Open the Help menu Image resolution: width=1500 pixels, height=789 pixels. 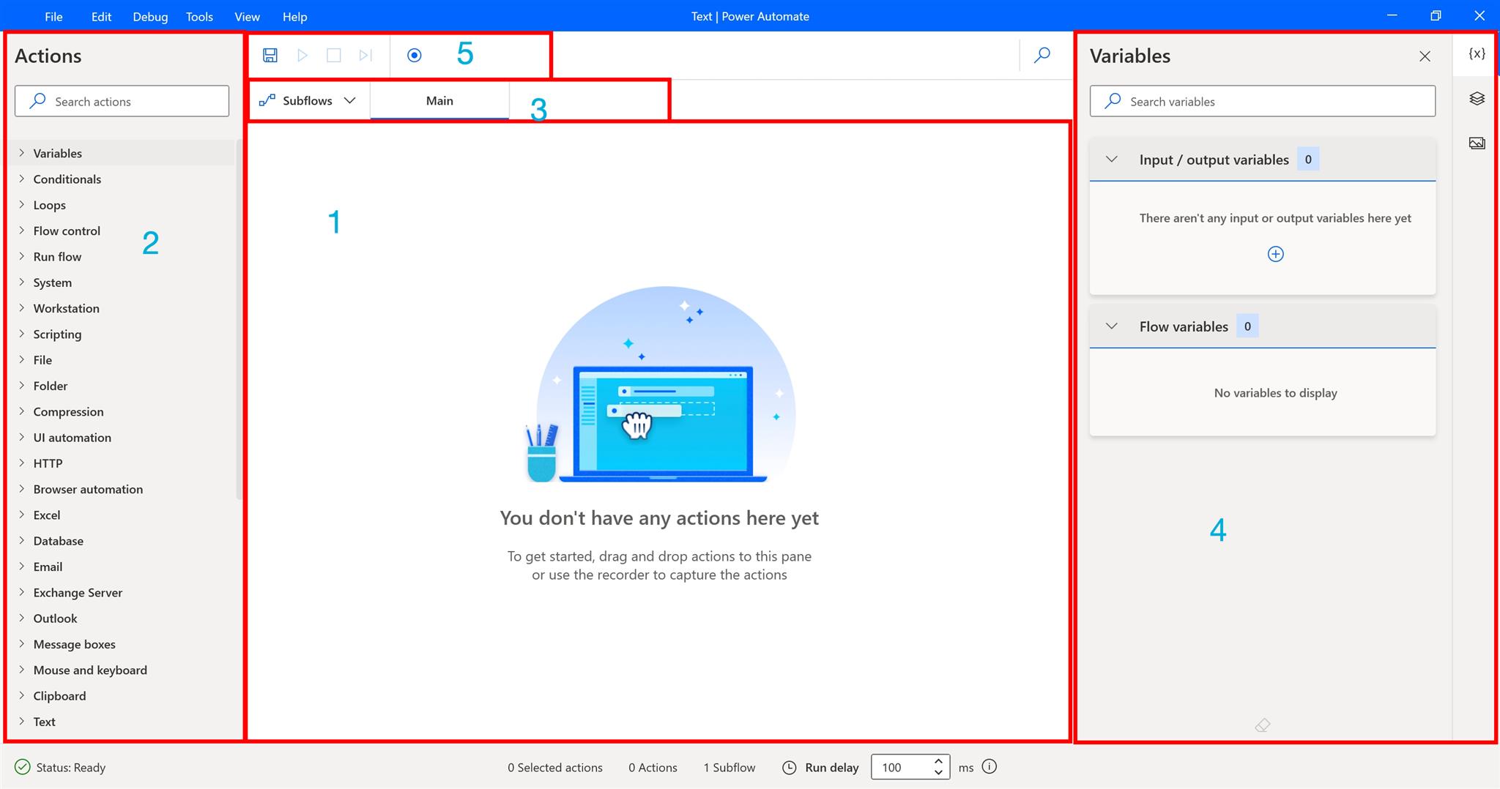[x=294, y=16]
